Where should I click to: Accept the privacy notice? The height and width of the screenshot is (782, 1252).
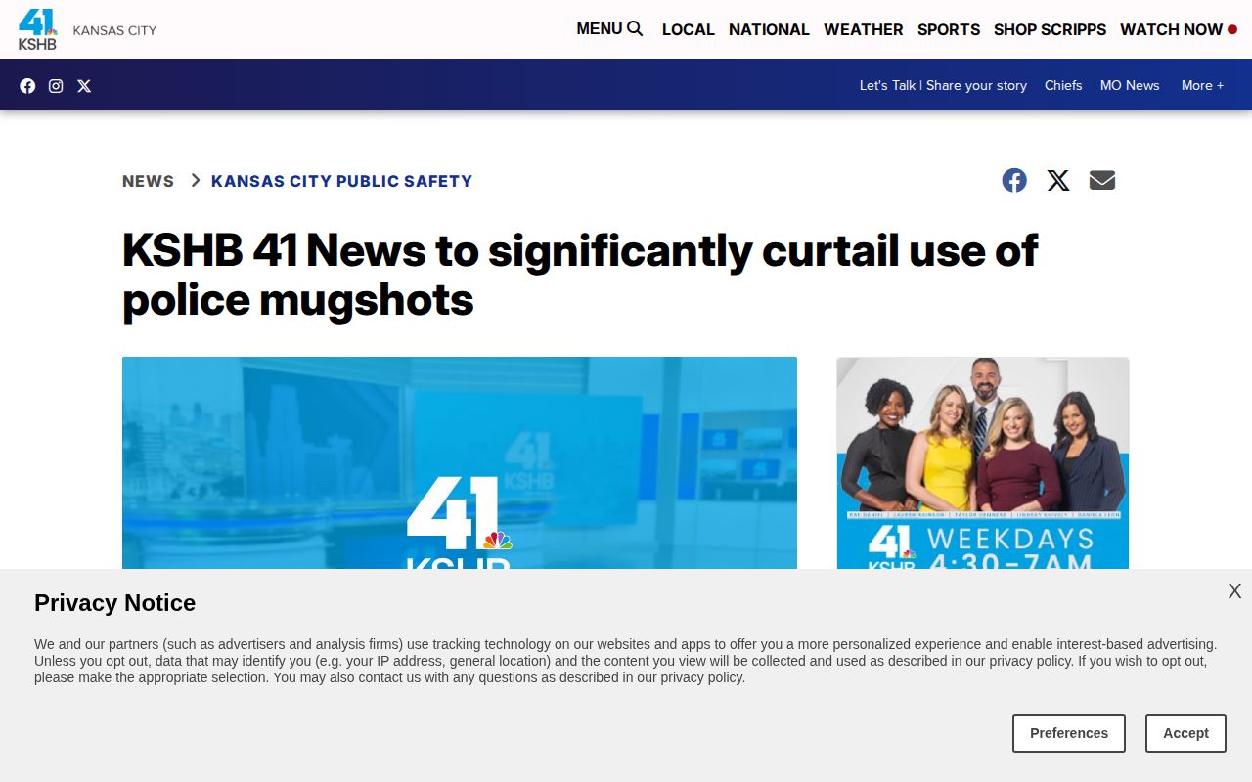(x=1185, y=733)
